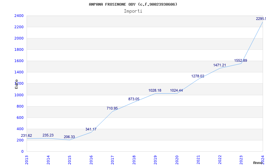Image resolution: width=266 pixels, height=166 pixels.
Task: Click the x-axis year 2015
Action: [70, 160]
